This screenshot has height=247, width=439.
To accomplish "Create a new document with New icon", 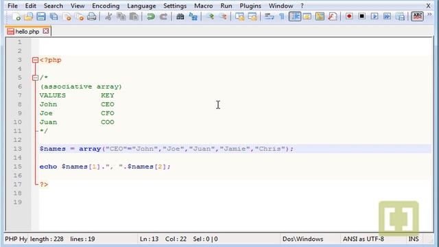I will [x=16, y=16].
